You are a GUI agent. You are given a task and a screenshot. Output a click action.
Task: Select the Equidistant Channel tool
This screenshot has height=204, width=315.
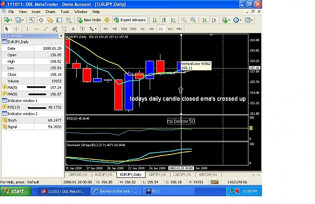(x=55, y=29)
